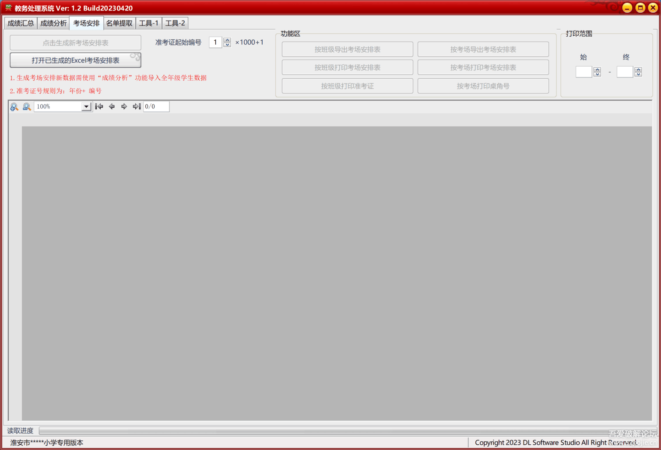Click 按班级打印准考证 button
Image resolution: width=661 pixels, height=450 pixels.
pos(348,86)
